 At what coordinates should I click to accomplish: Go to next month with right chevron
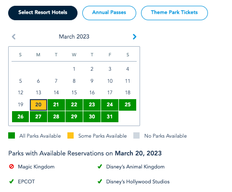(x=134, y=37)
